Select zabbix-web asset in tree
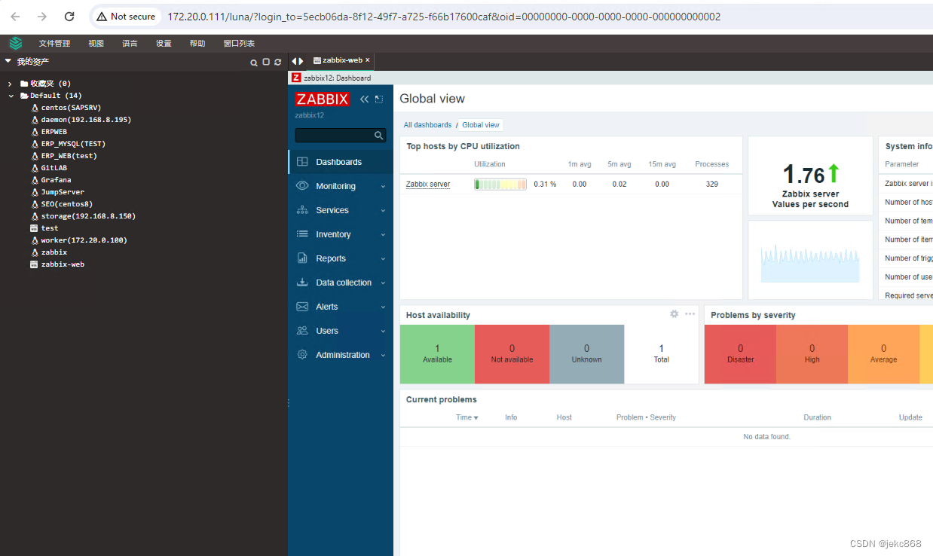This screenshot has height=556, width=933. pyautogui.click(x=63, y=264)
